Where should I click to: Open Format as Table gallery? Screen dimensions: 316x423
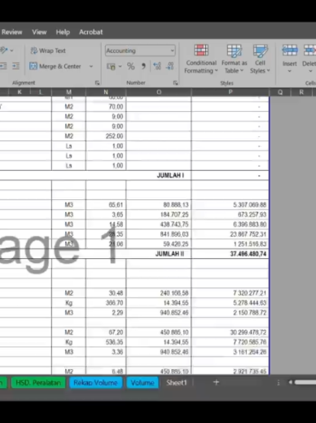[235, 59]
